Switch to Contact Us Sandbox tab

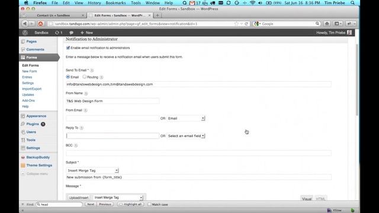tap(53, 15)
